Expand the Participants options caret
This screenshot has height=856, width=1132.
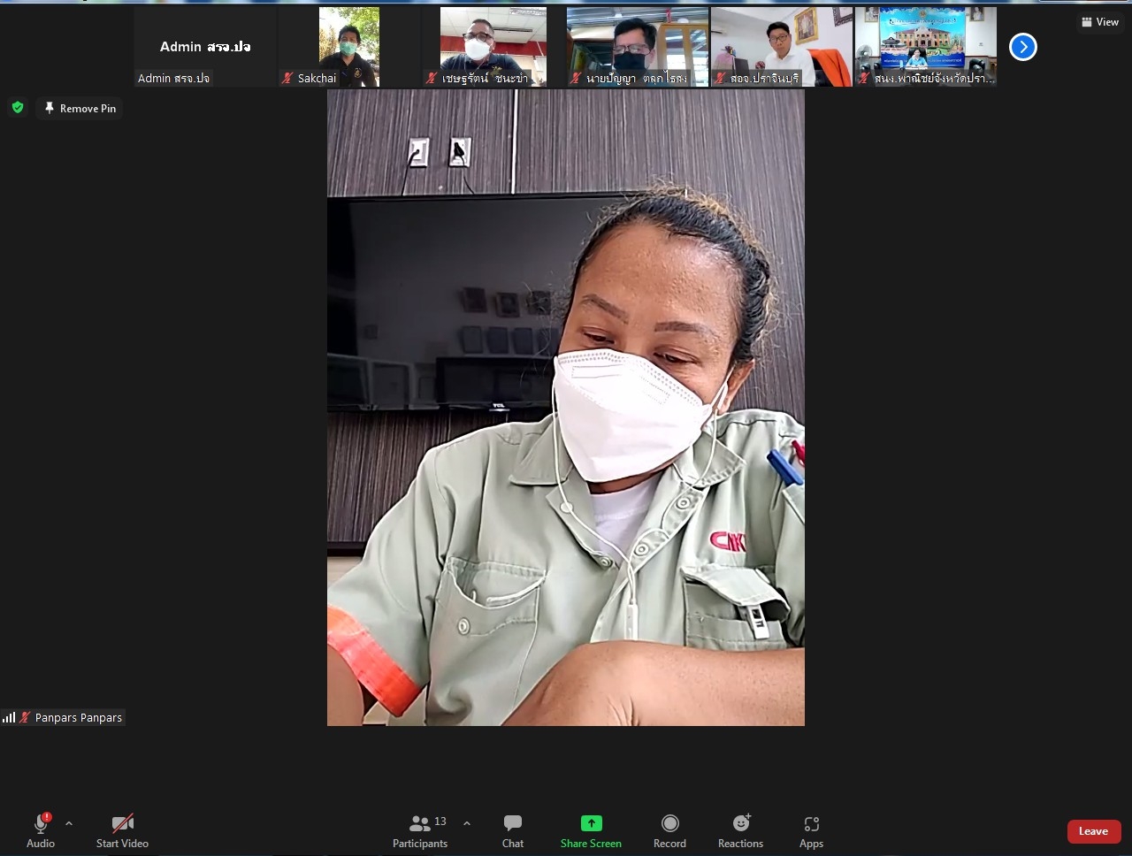[x=467, y=823]
